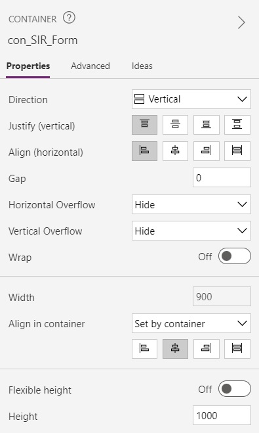
Task: Choose stretch alignment under Align in container
Action: [x=237, y=349]
